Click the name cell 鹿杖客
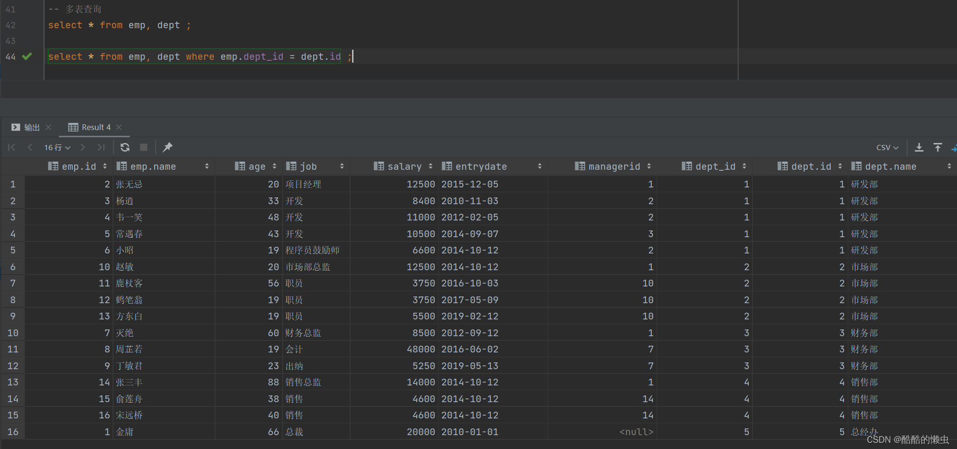The height and width of the screenshot is (449, 957). pyautogui.click(x=164, y=283)
